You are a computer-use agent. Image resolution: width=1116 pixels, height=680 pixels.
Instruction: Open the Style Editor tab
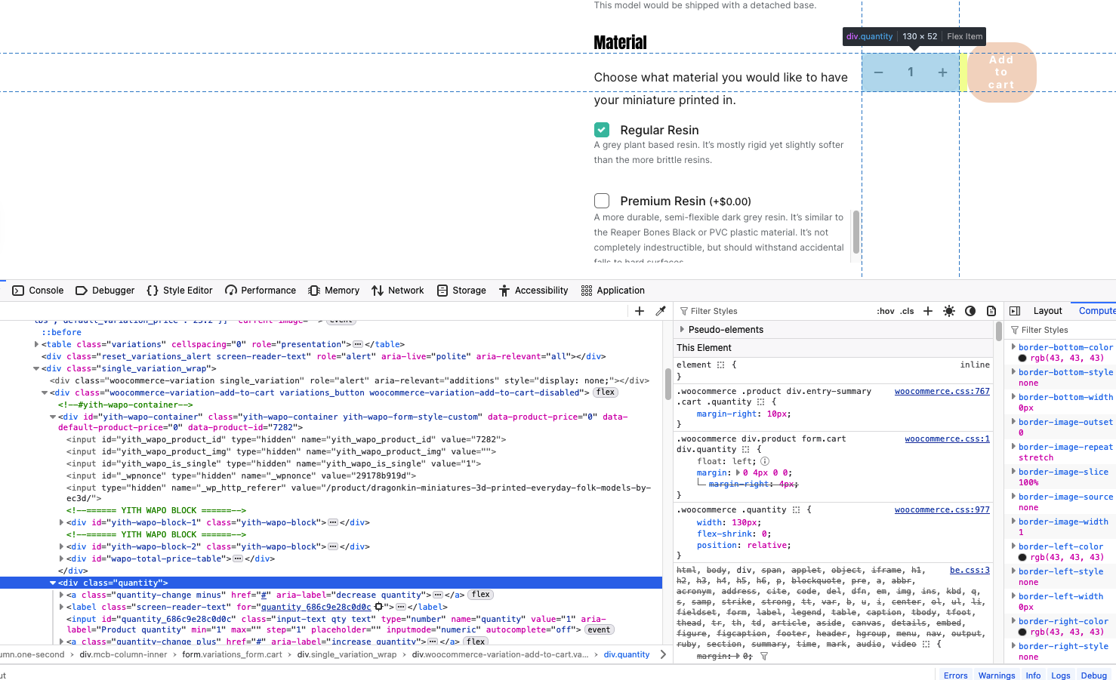point(180,291)
